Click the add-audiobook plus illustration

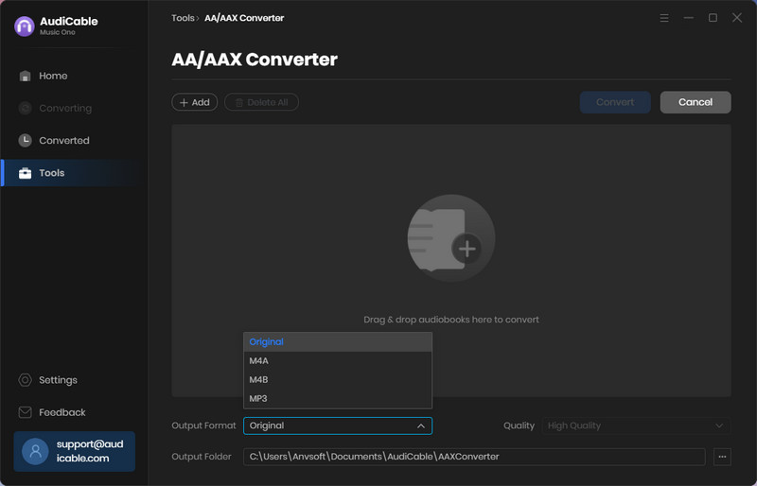[451, 238]
